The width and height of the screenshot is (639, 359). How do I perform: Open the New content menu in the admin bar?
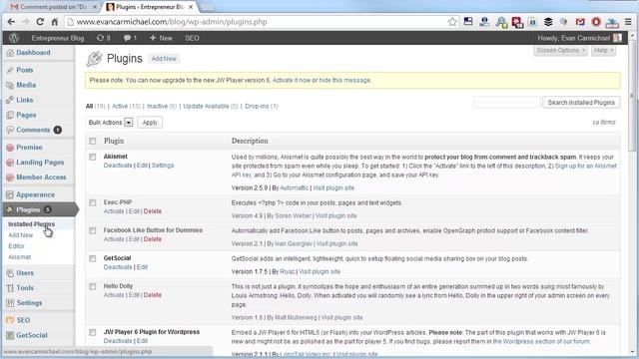(x=161, y=38)
